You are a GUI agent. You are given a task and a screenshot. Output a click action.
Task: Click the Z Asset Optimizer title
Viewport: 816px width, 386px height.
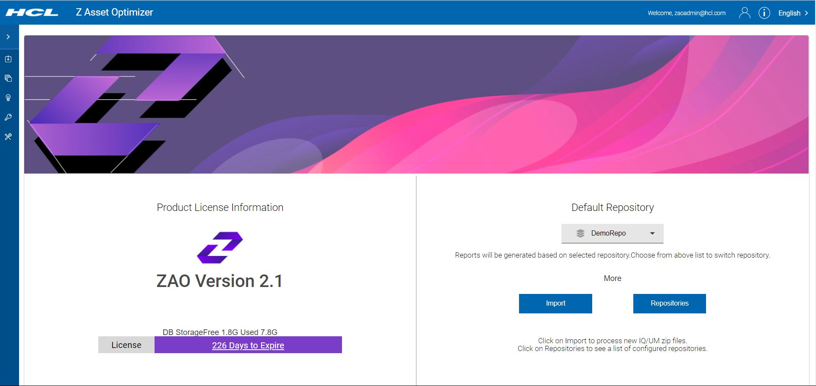tap(115, 13)
